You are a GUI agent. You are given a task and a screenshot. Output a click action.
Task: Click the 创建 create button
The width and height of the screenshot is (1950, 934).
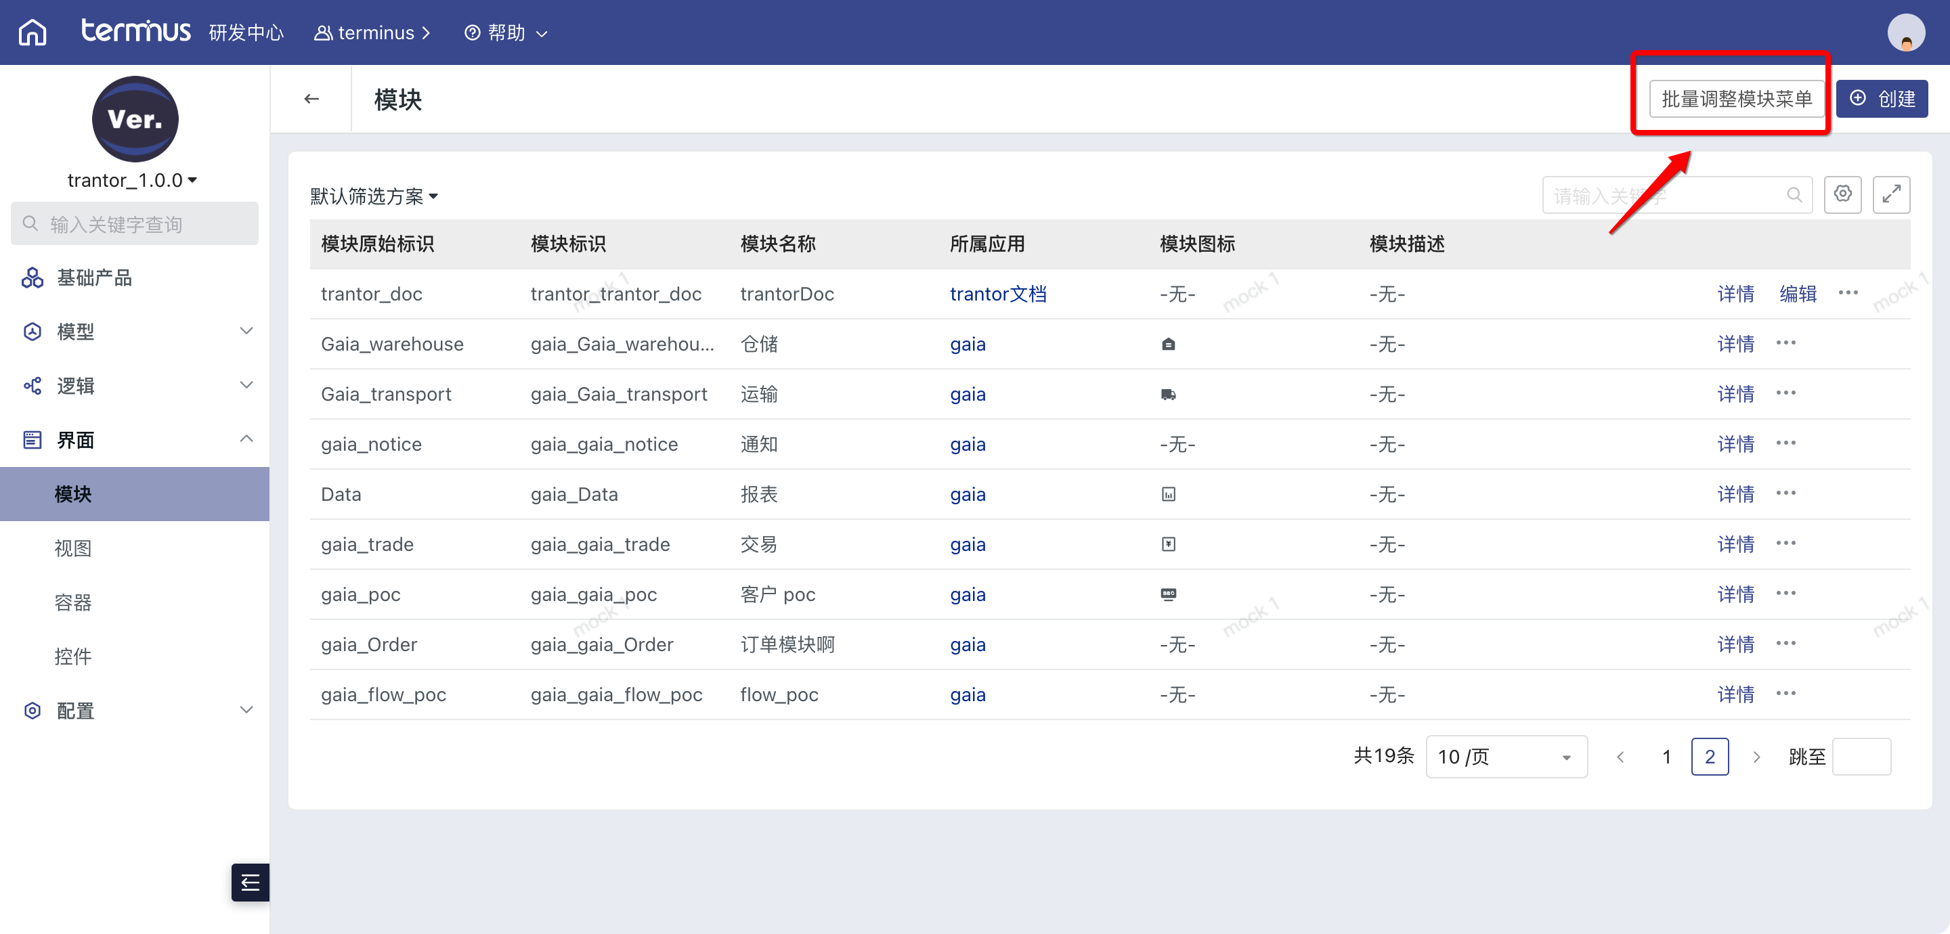(x=1882, y=98)
